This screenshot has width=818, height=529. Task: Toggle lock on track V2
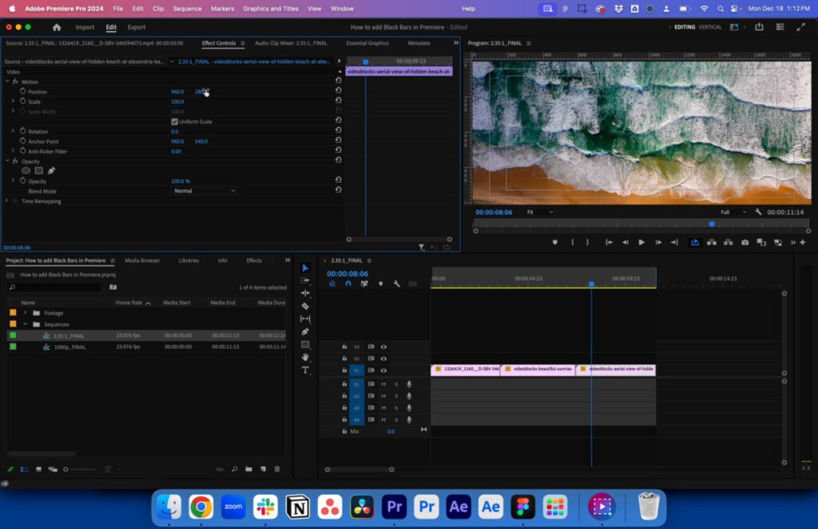[x=344, y=359]
